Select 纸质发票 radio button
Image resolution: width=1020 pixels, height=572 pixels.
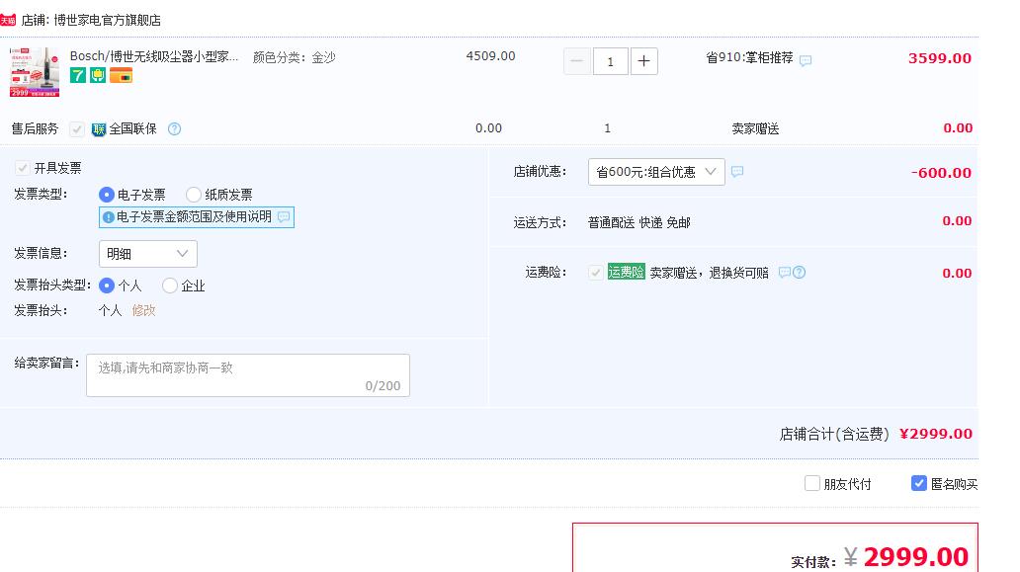coord(193,195)
